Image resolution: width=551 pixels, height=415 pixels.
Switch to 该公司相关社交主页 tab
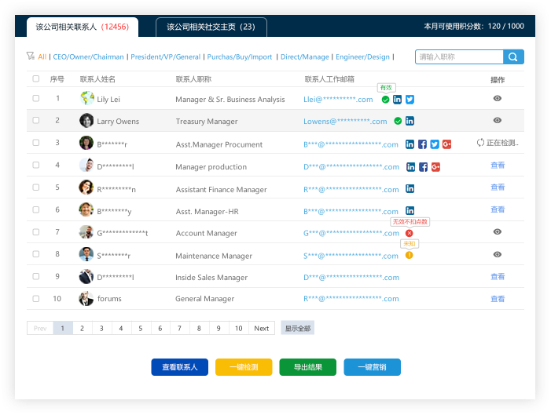point(211,27)
